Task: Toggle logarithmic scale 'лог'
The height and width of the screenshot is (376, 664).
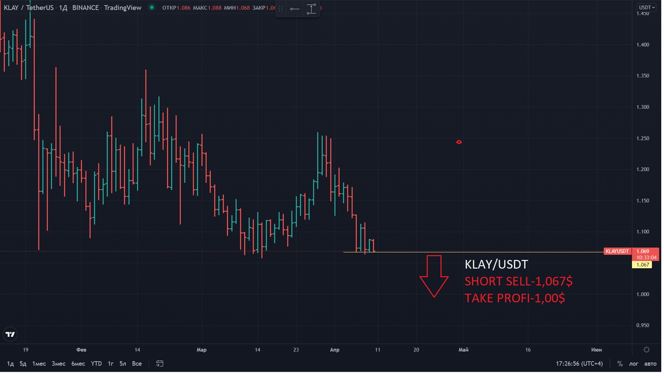Action: click(634, 364)
